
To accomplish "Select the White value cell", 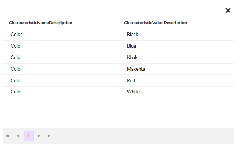I will click(x=133, y=92).
